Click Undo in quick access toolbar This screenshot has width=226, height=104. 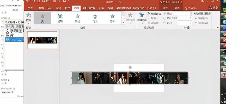[27, 1]
